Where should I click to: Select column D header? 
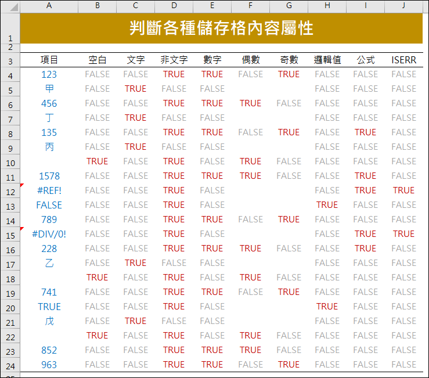click(174, 6)
